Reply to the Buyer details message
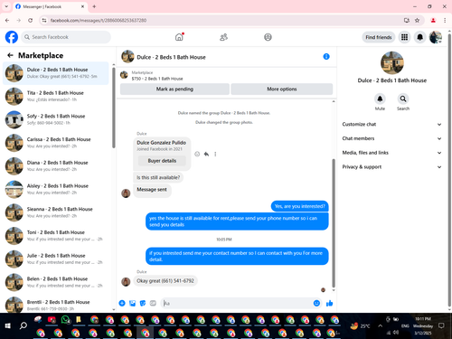This screenshot has width=452, height=339. [206, 154]
